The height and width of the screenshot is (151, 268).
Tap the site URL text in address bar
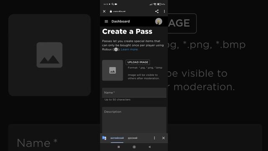click(119, 11)
